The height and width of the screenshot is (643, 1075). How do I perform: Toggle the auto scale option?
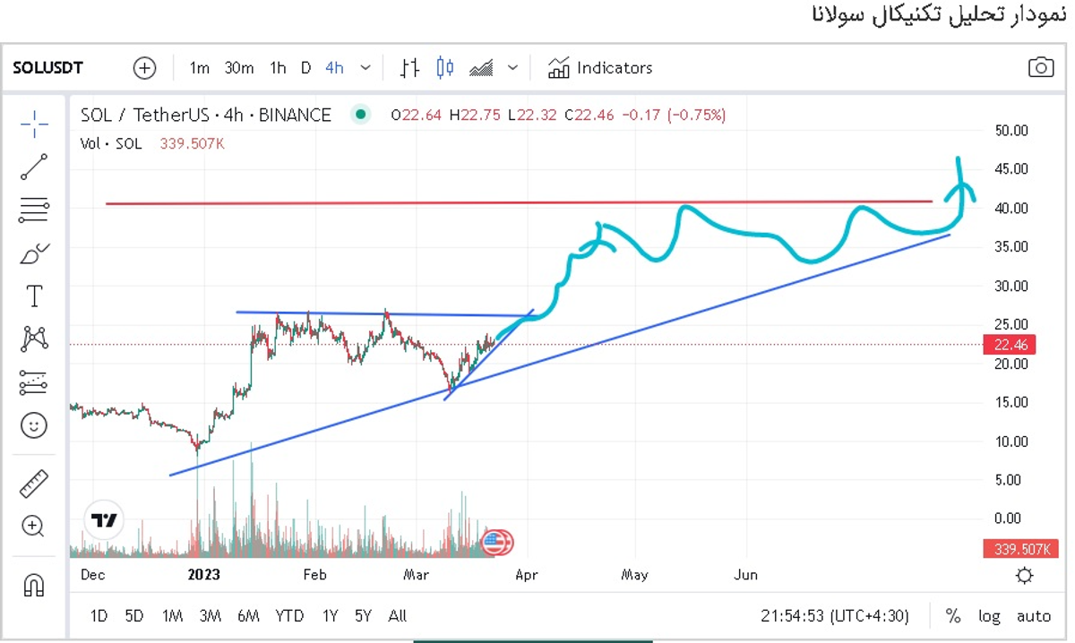[x=1033, y=616]
